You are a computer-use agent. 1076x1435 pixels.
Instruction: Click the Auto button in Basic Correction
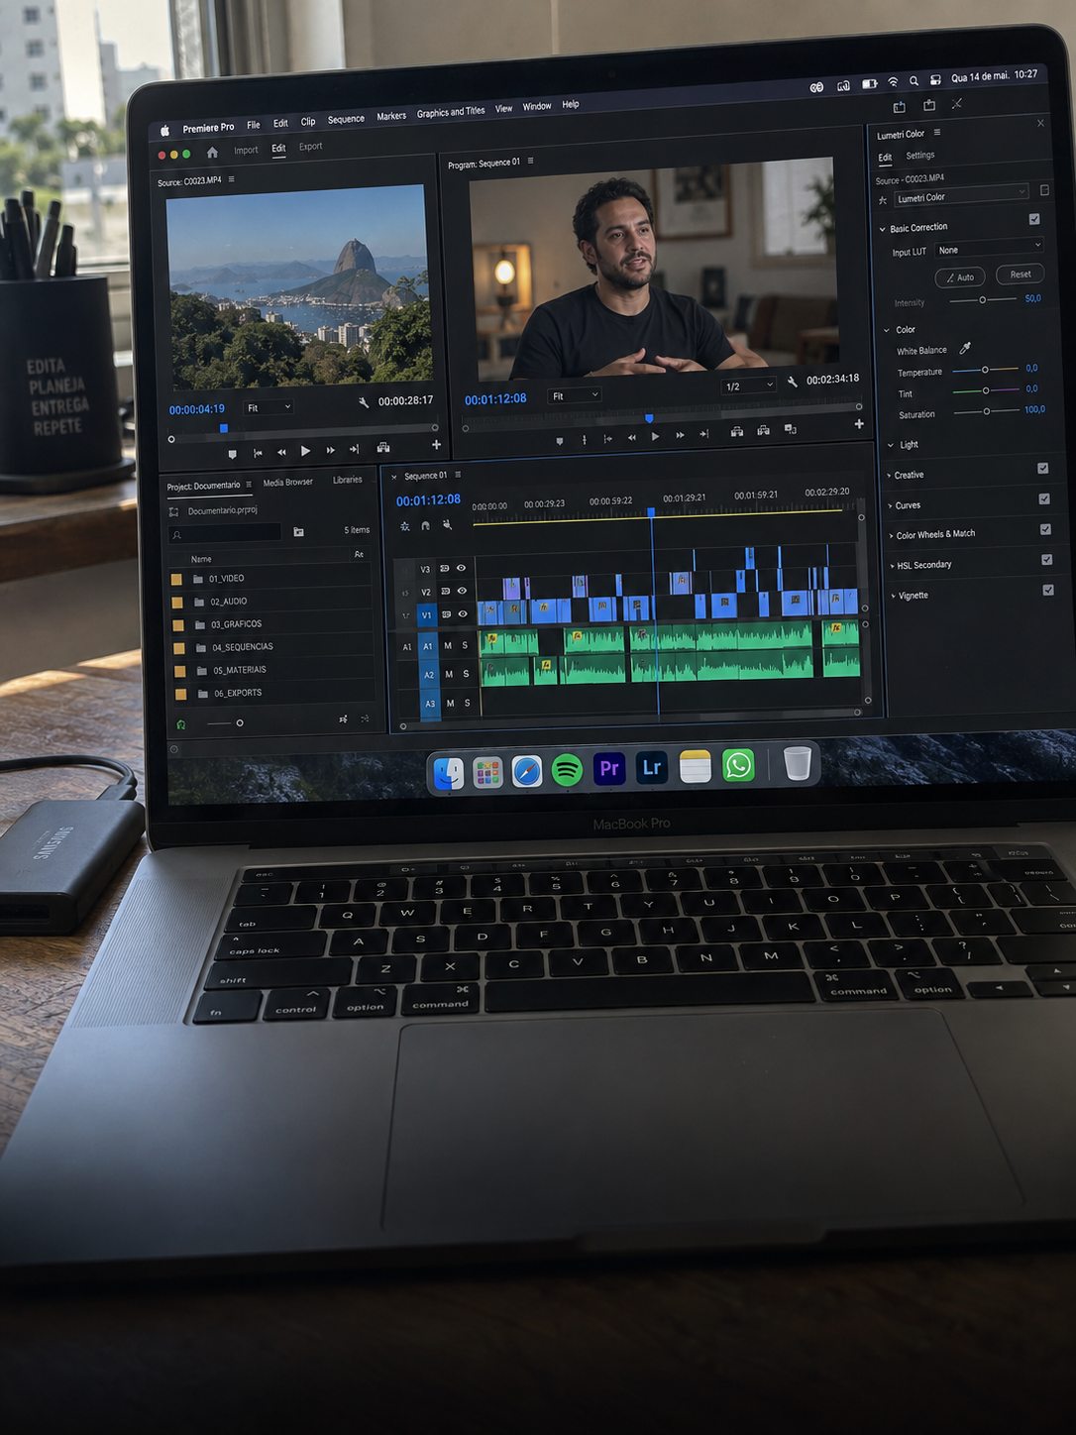coord(960,276)
